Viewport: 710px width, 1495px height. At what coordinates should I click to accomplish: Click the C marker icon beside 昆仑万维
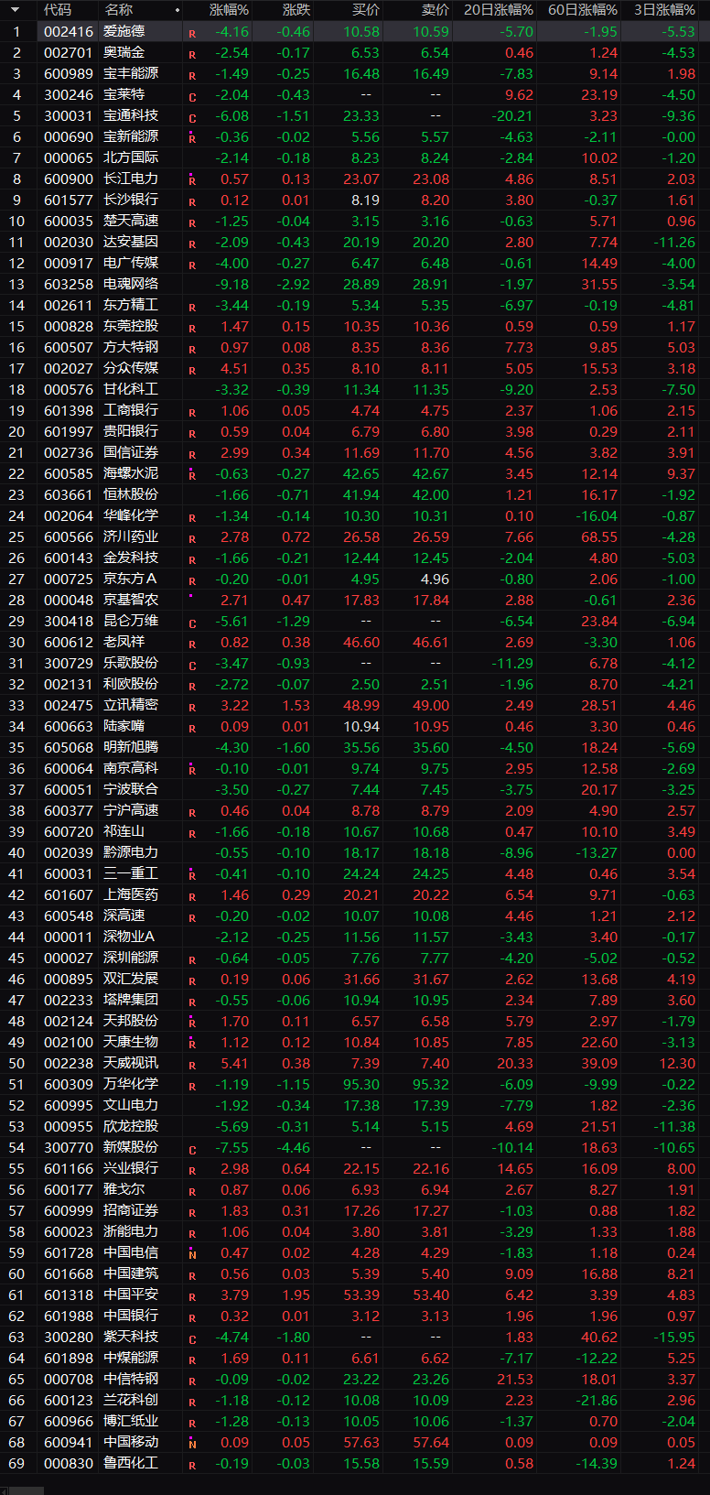pos(192,623)
